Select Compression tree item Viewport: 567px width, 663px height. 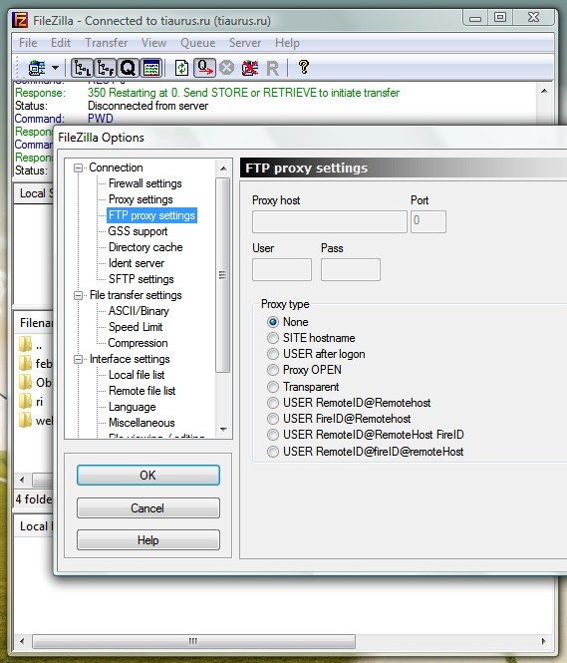[138, 343]
